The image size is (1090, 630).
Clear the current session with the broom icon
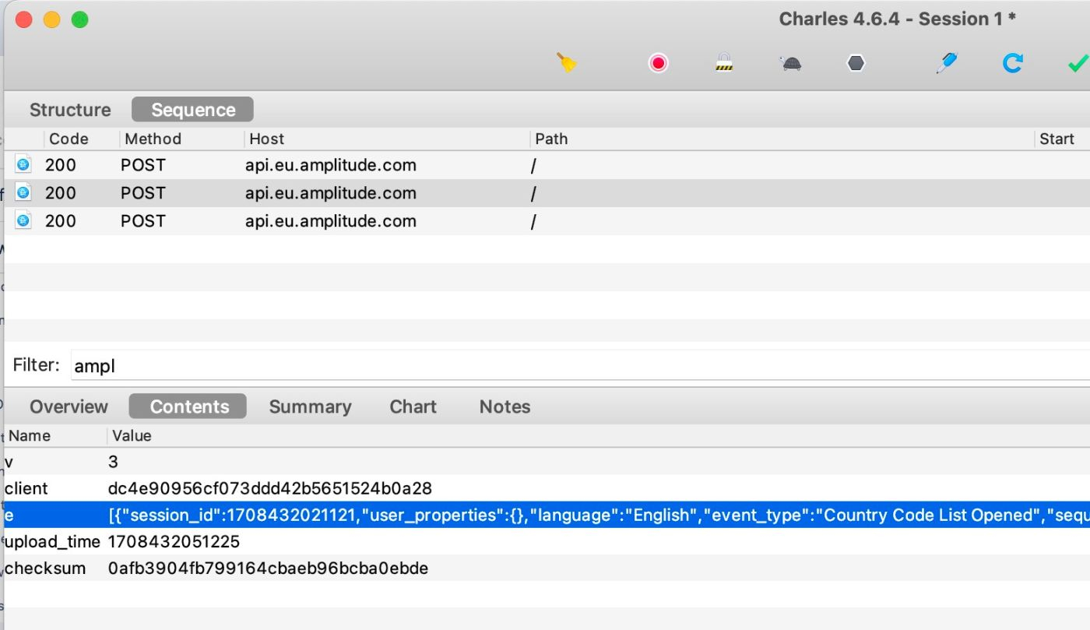567,63
